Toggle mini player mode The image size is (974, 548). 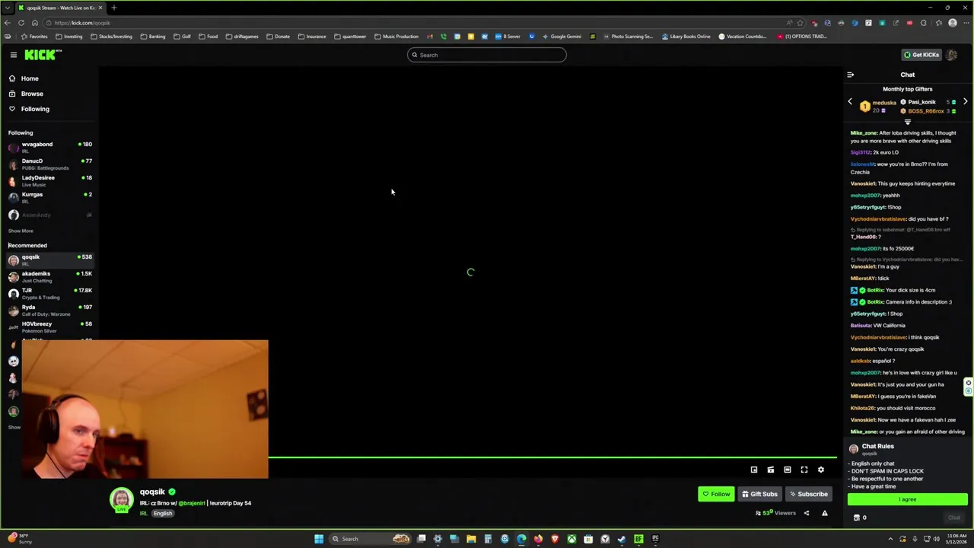[x=754, y=470]
